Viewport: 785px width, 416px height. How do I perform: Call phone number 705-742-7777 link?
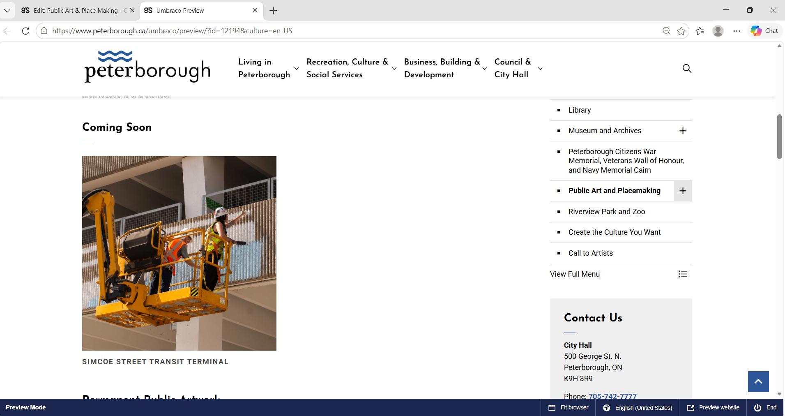coord(612,397)
